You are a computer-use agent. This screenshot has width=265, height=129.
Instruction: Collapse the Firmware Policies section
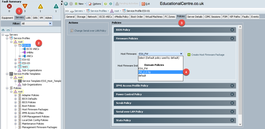[232, 39]
